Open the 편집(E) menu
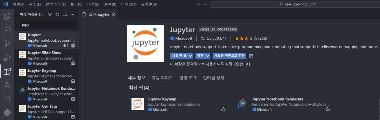 (35, 4)
